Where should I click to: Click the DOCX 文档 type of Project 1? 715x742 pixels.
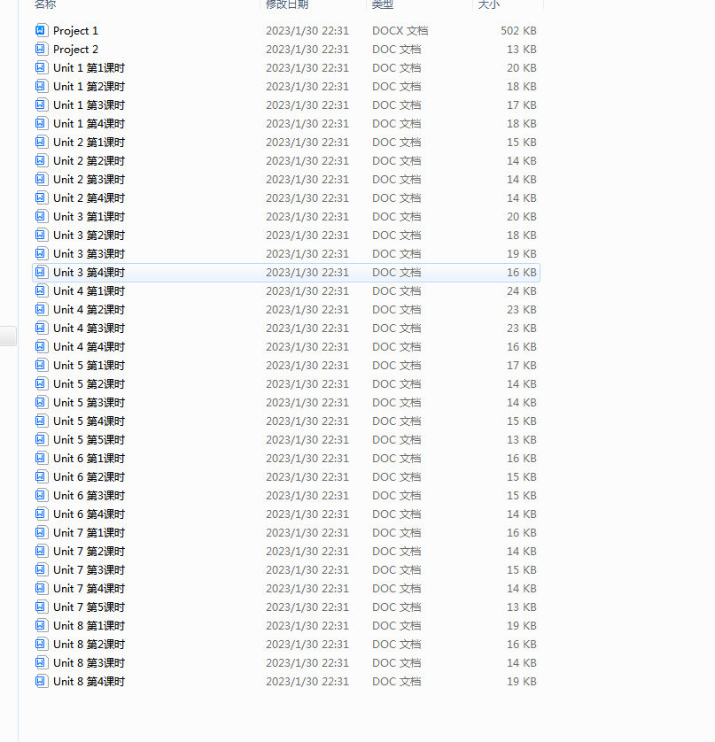click(400, 31)
